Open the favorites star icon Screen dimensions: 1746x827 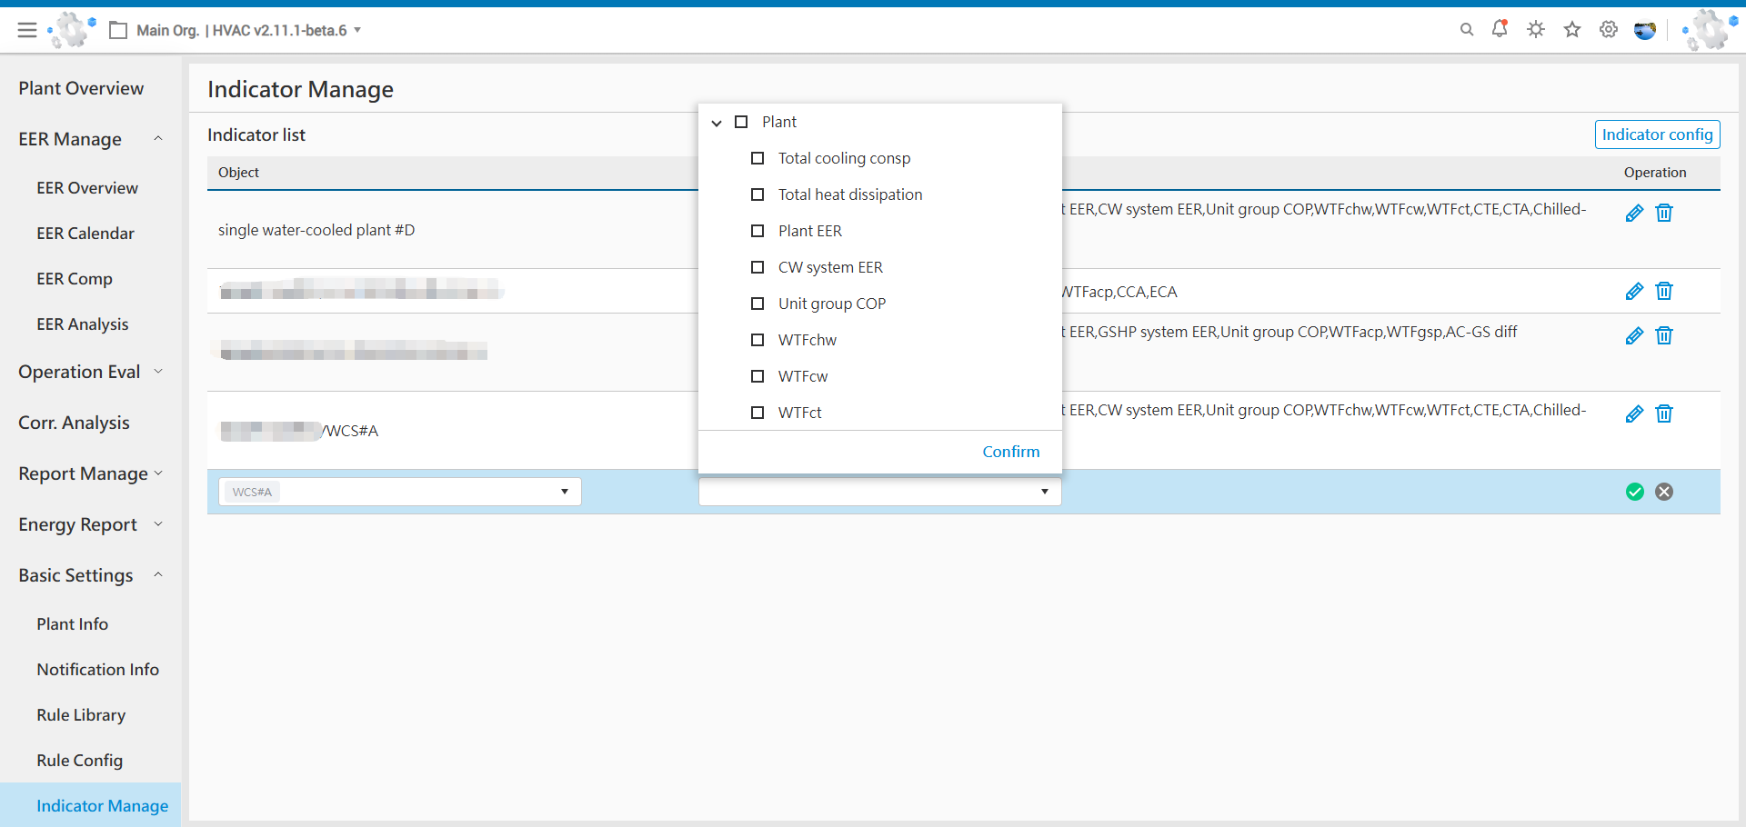tap(1571, 29)
